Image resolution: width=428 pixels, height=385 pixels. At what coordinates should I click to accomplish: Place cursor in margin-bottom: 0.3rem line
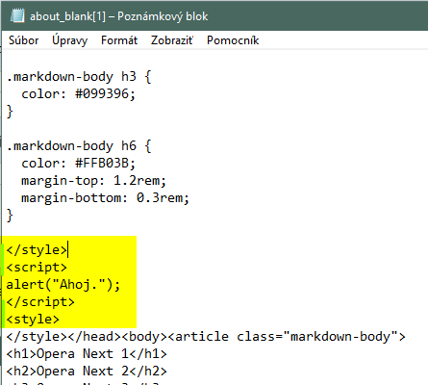105,198
